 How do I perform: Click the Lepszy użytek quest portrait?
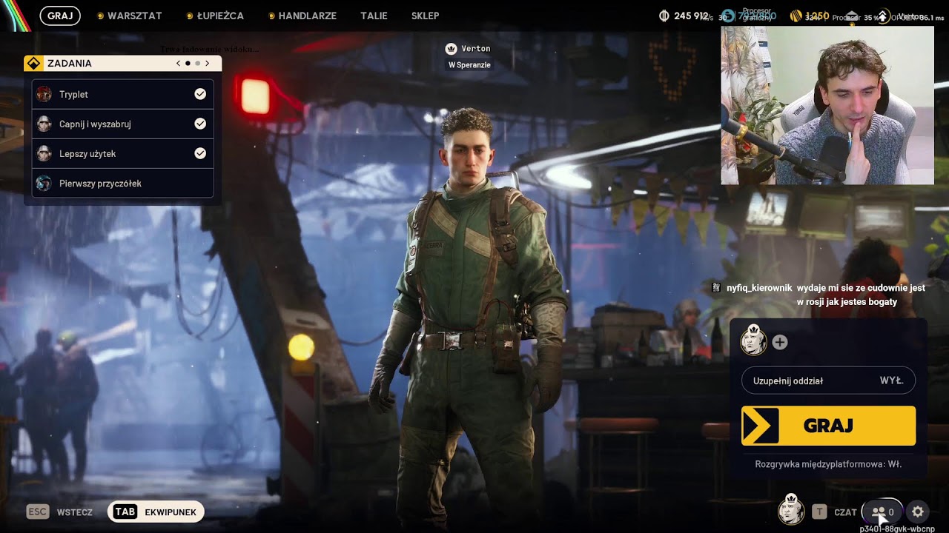pyautogui.click(x=44, y=153)
